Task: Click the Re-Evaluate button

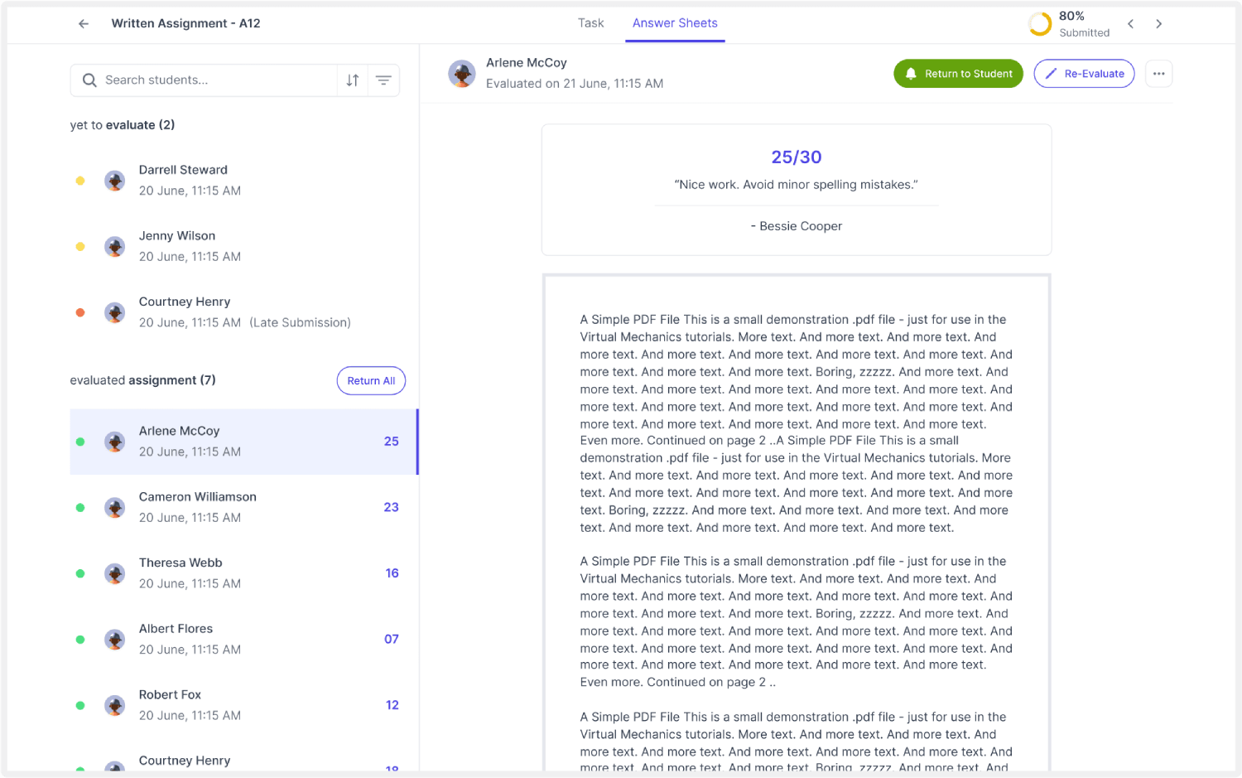Action: [1084, 74]
